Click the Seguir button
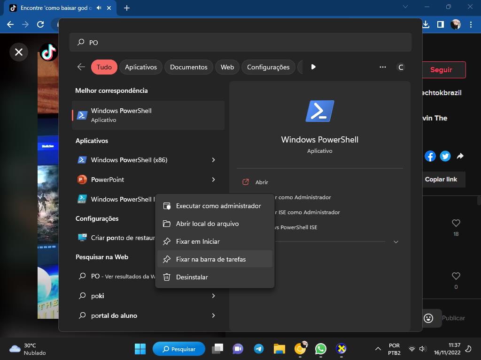481x360 pixels. (x=441, y=70)
